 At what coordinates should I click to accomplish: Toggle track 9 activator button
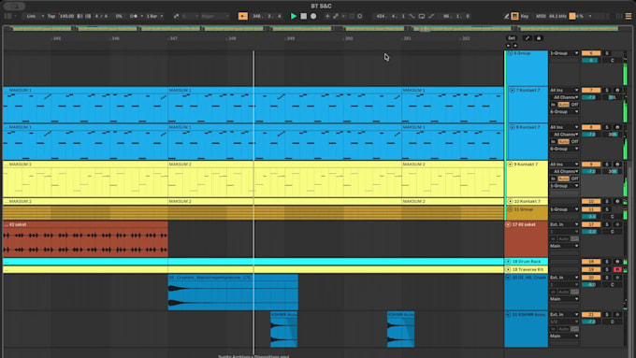(x=590, y=165)
